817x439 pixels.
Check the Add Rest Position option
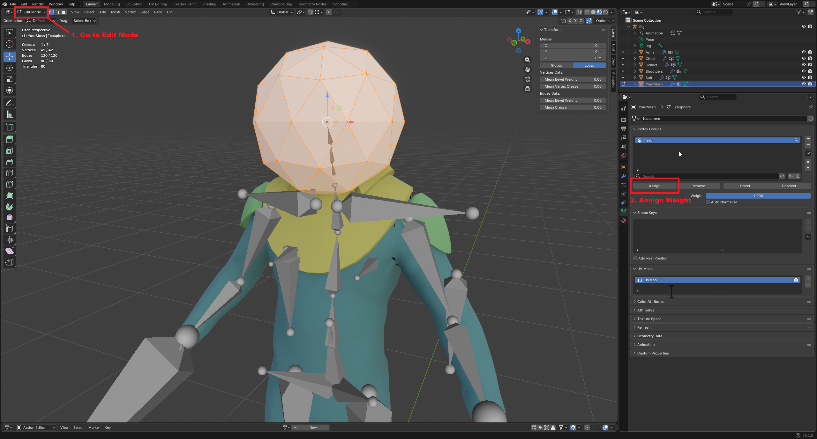tap(635, 258)
